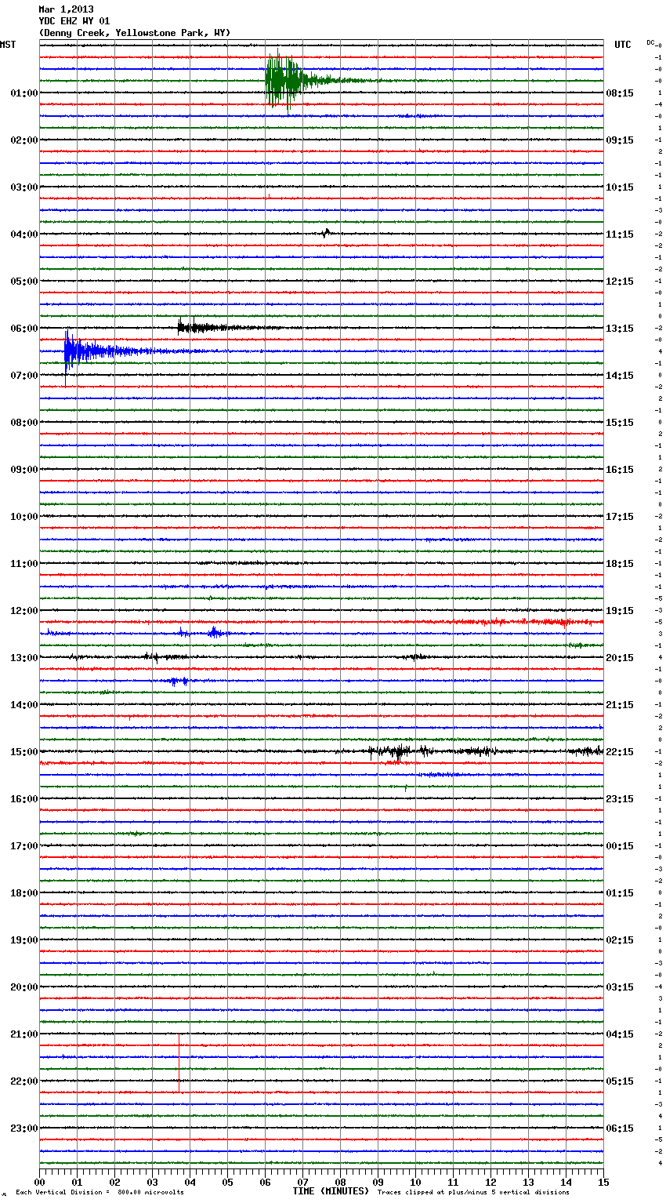Click the 12:00 MST time label
Viewport: 666px width, 1203px height.
tap(24, 611)
